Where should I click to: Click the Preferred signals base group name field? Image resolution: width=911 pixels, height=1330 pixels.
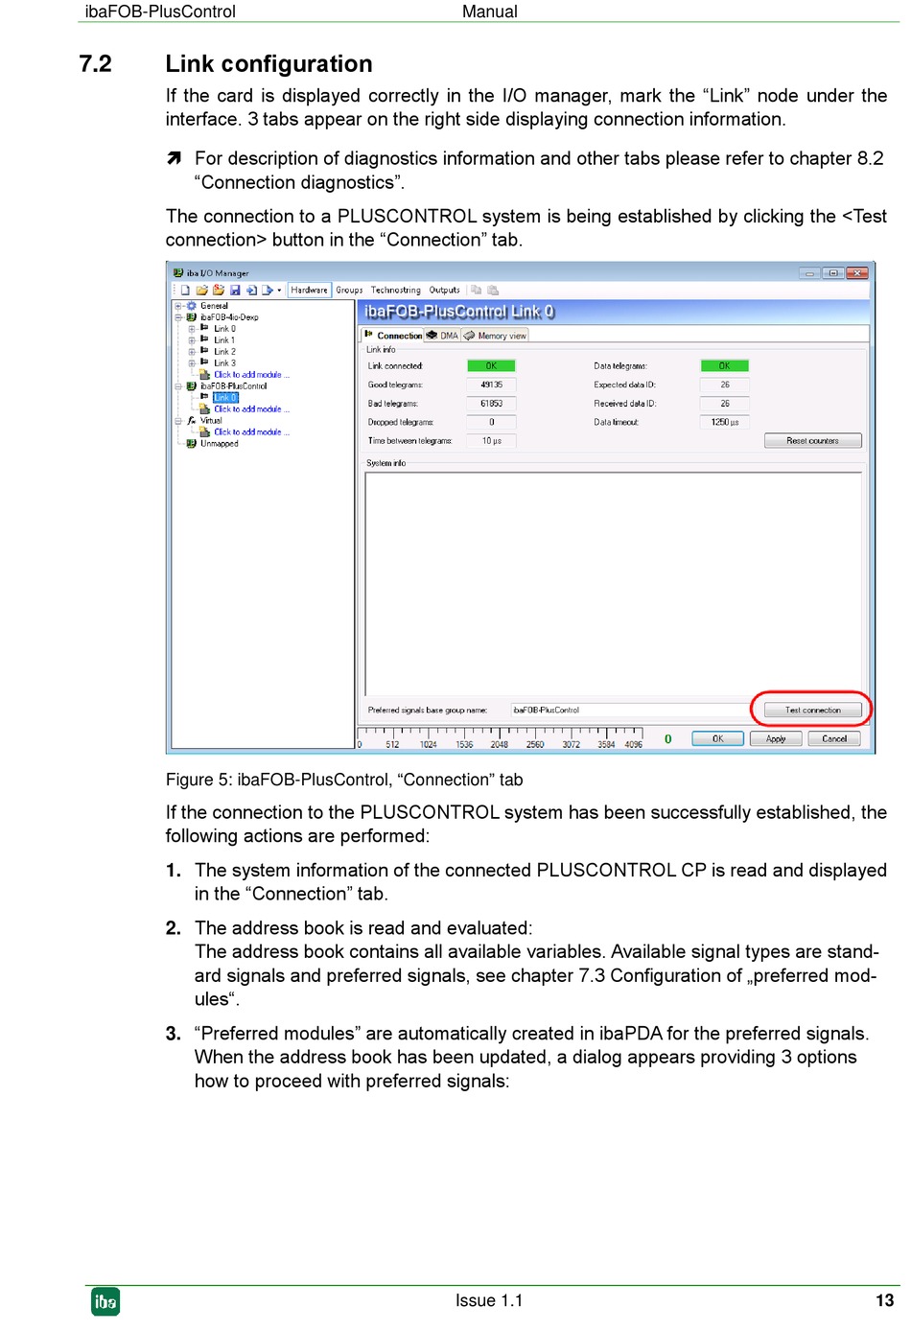pos(629,711)
